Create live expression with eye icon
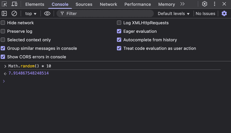 click(47, 14)
